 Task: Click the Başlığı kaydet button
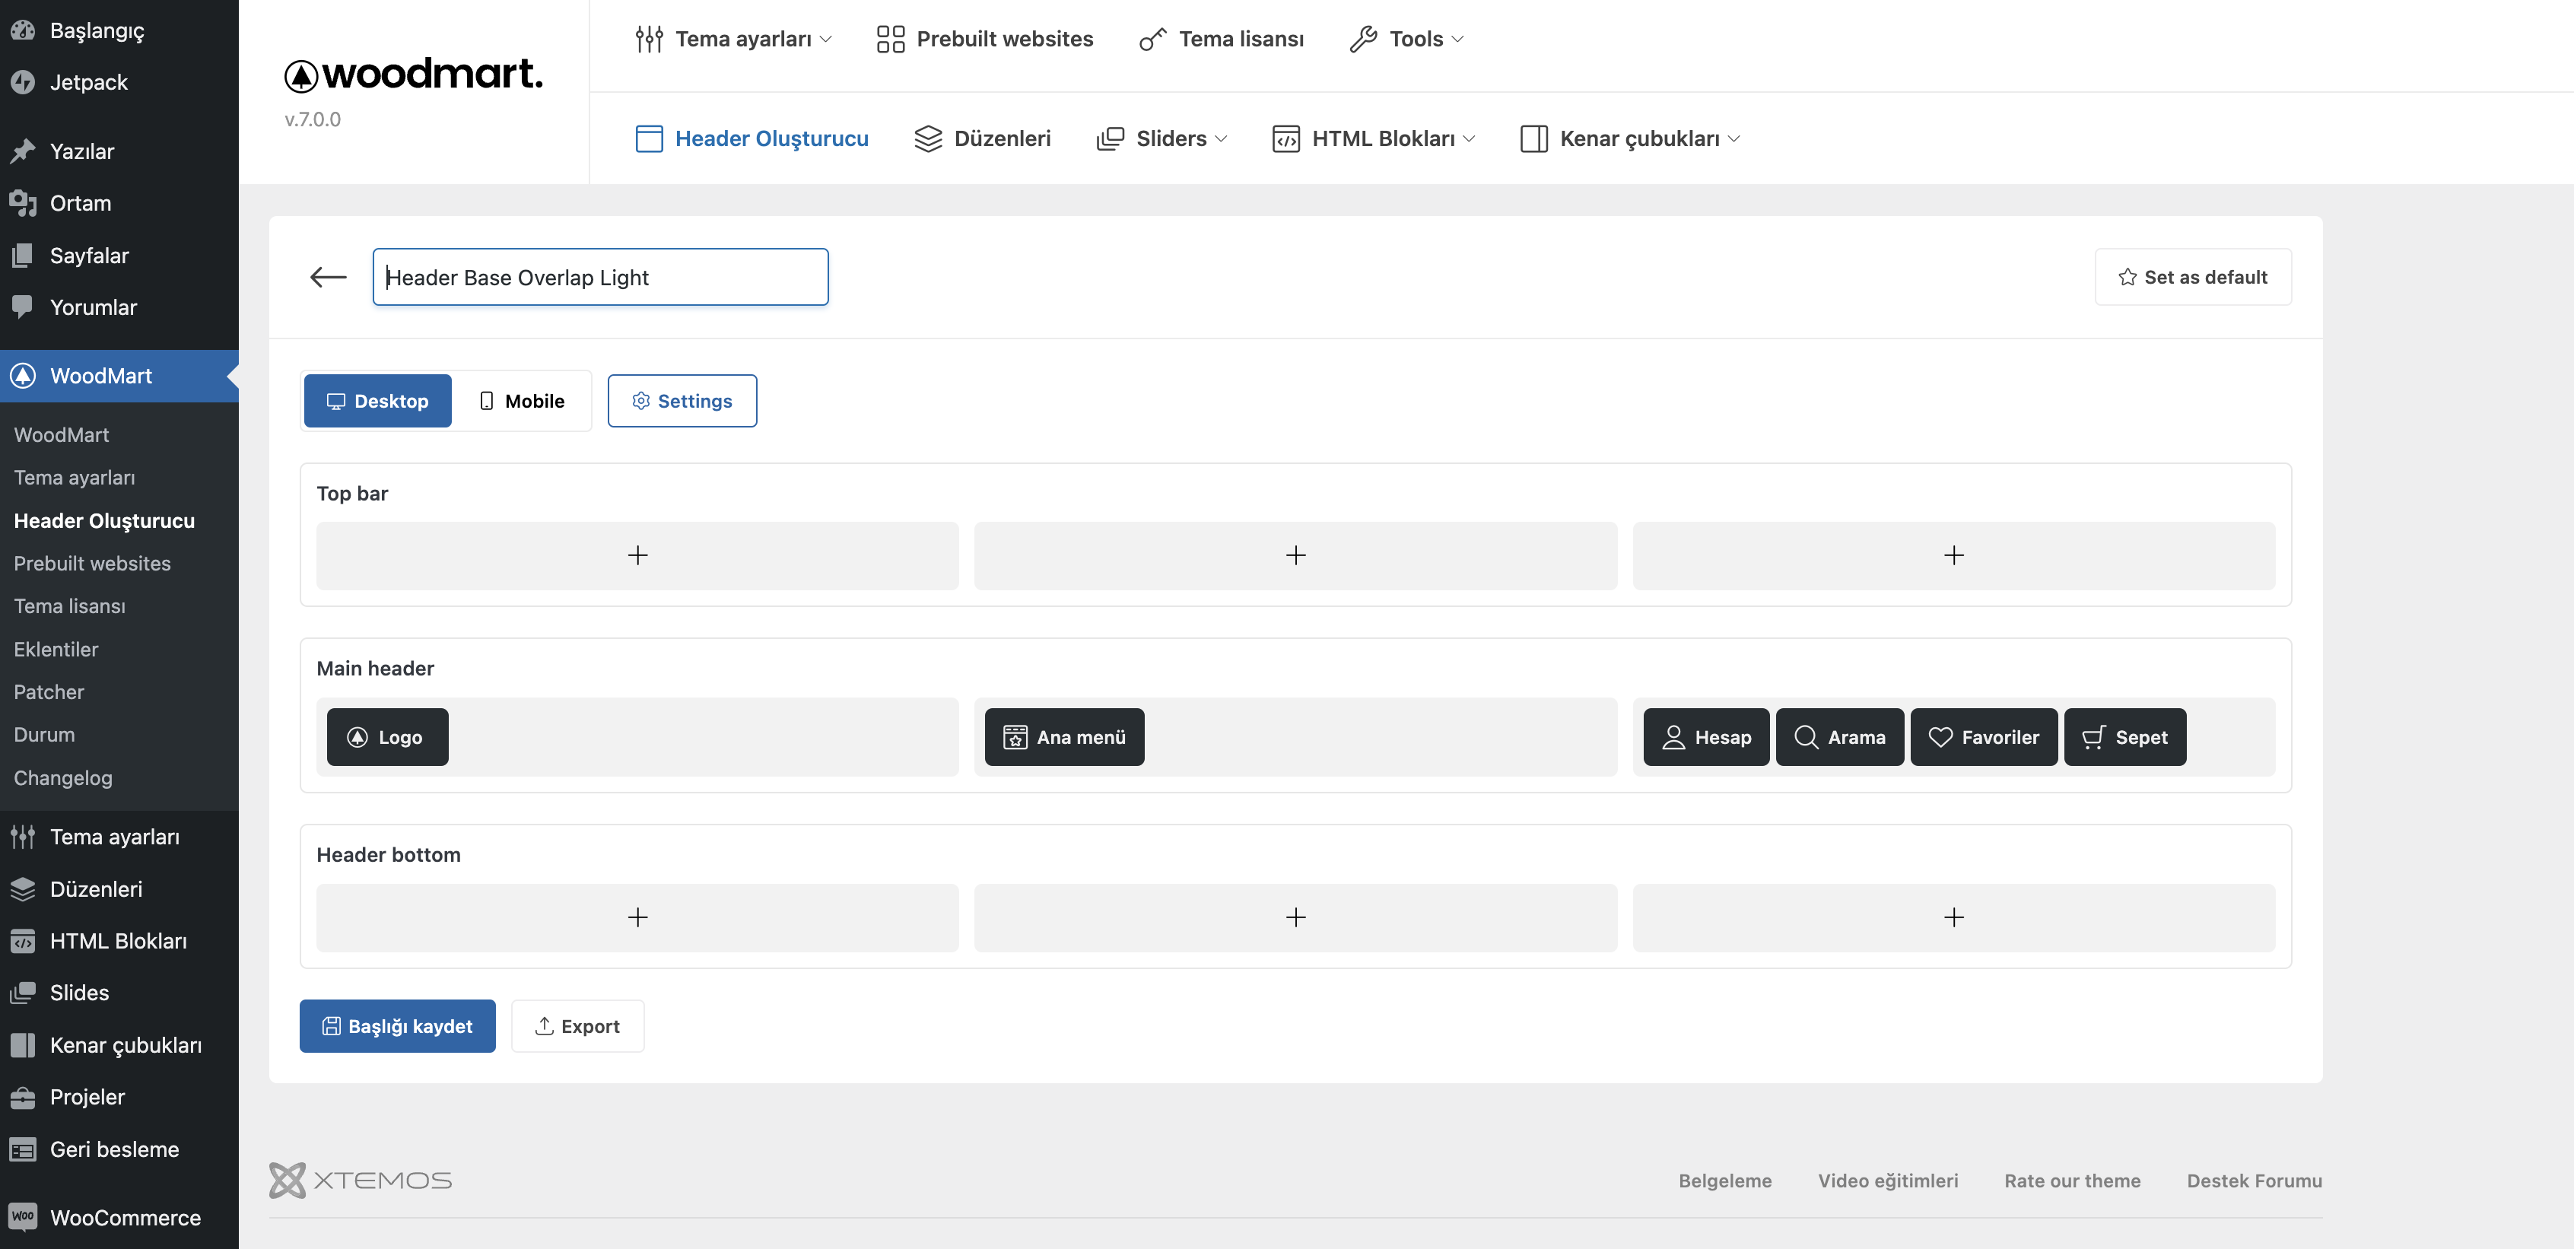click(x=398, y=1026)
